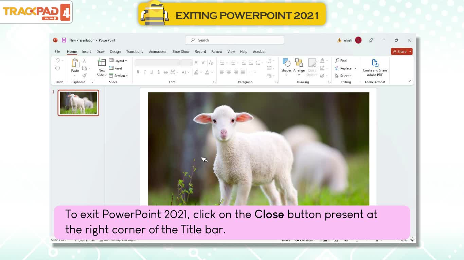This screenshot has height=260, width=464.
Task: Toggle Italic formatting
Action: pyautogui.click(x=145, y=72)
